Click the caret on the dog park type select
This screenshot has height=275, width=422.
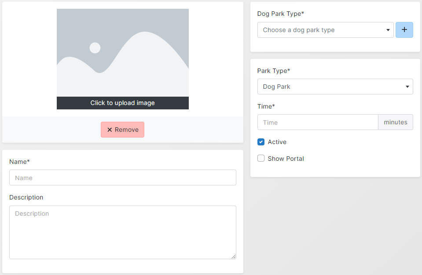coord(388,30)
